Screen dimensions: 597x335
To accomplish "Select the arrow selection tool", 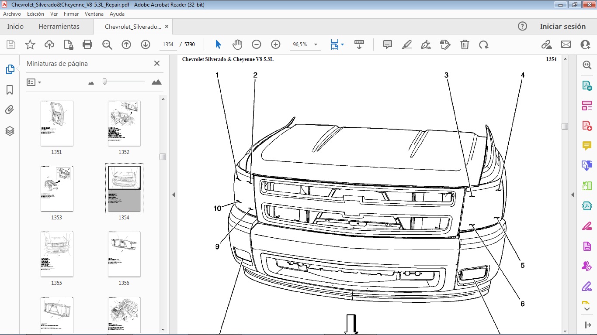I will (x=219, y=44).
